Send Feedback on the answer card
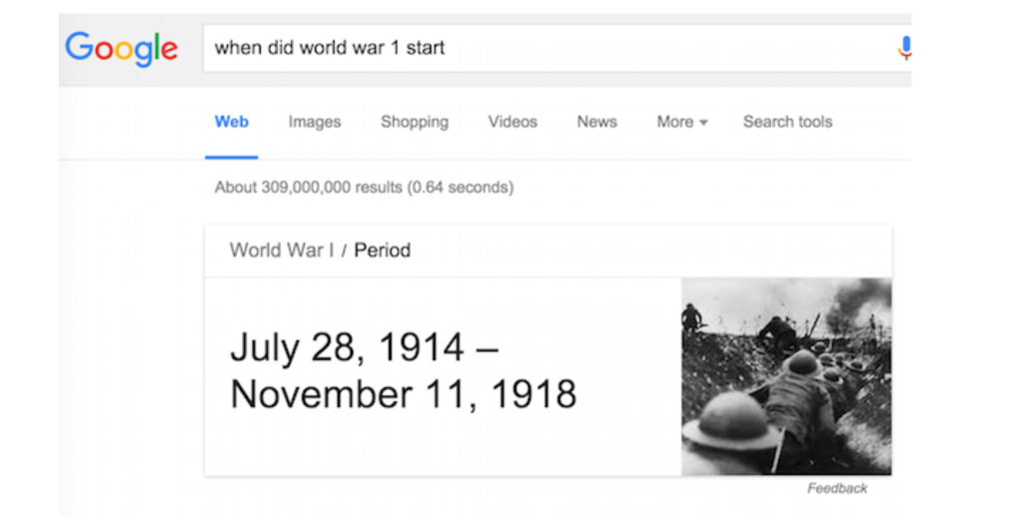The width and height of the screenshot is (1023, 529). click(837, 488)
